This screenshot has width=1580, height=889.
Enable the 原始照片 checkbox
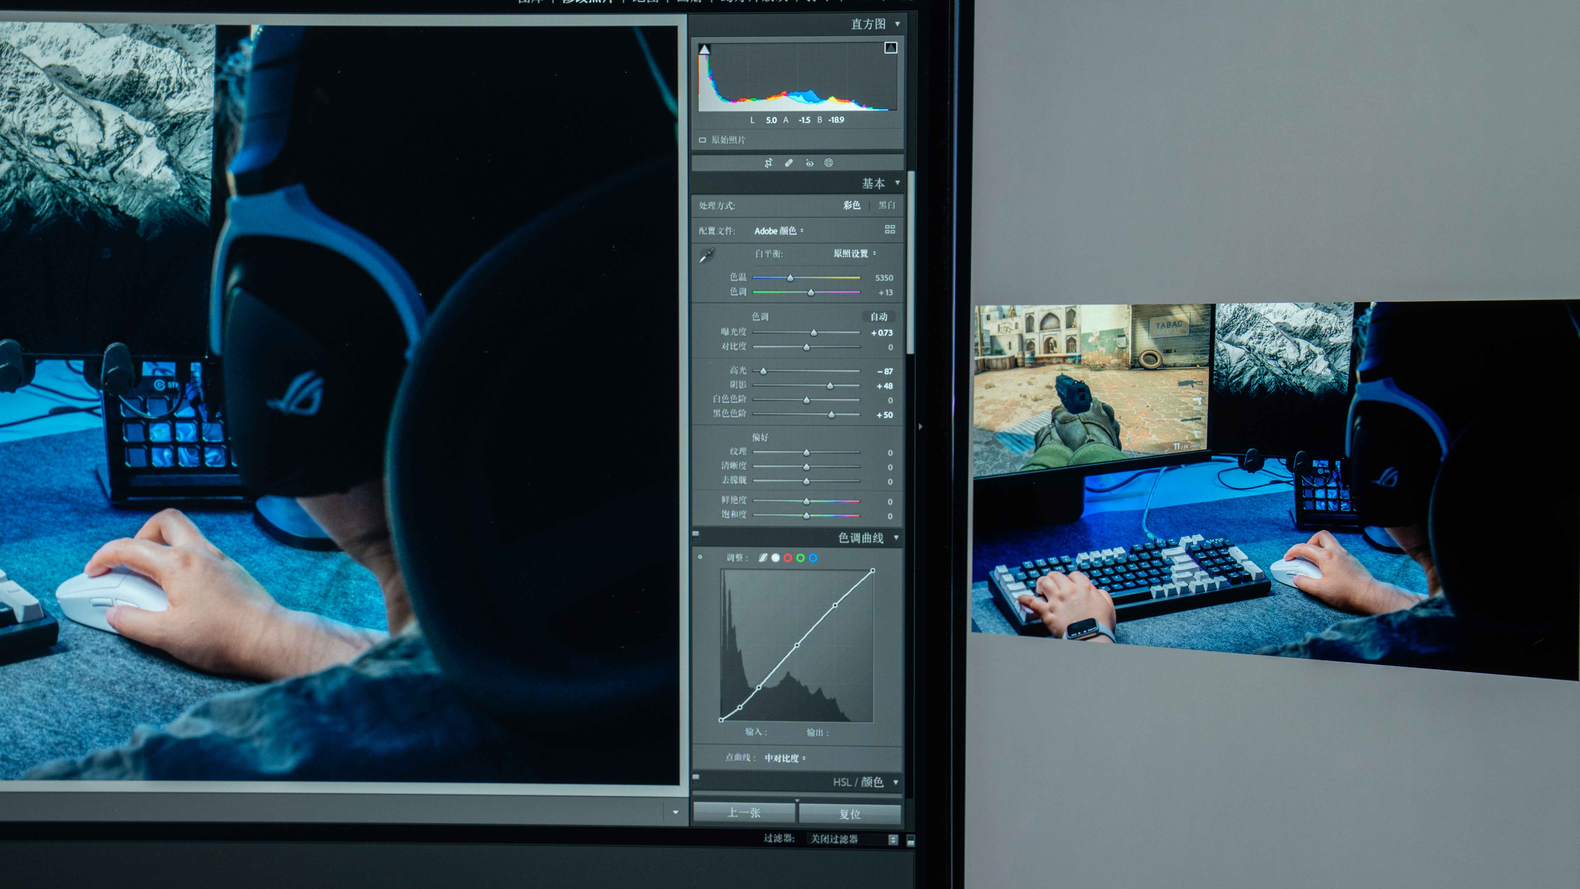(702, 140)
